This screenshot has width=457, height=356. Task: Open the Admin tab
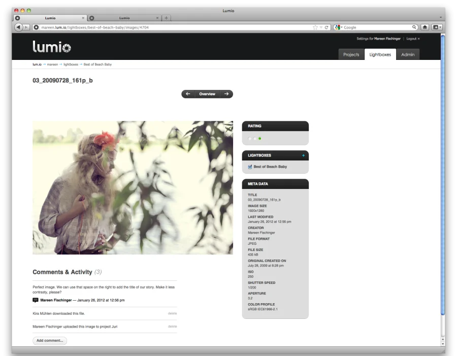click(x=407, y=54)
